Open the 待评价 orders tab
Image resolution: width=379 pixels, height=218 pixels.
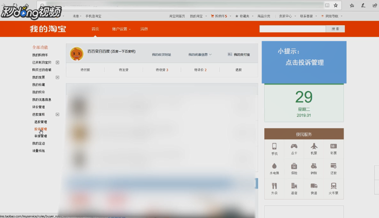(x=200, y=70)
